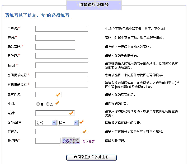Open the 城市 dropdown

click(x=68, y=123)
